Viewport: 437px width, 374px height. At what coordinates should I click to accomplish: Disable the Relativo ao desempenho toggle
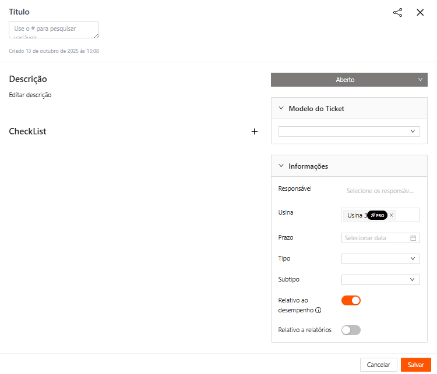click(351, 301)
